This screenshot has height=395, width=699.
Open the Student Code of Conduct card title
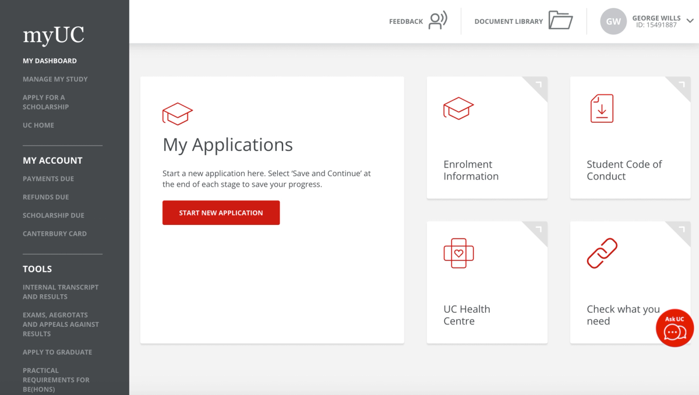[x=624, y=170]
